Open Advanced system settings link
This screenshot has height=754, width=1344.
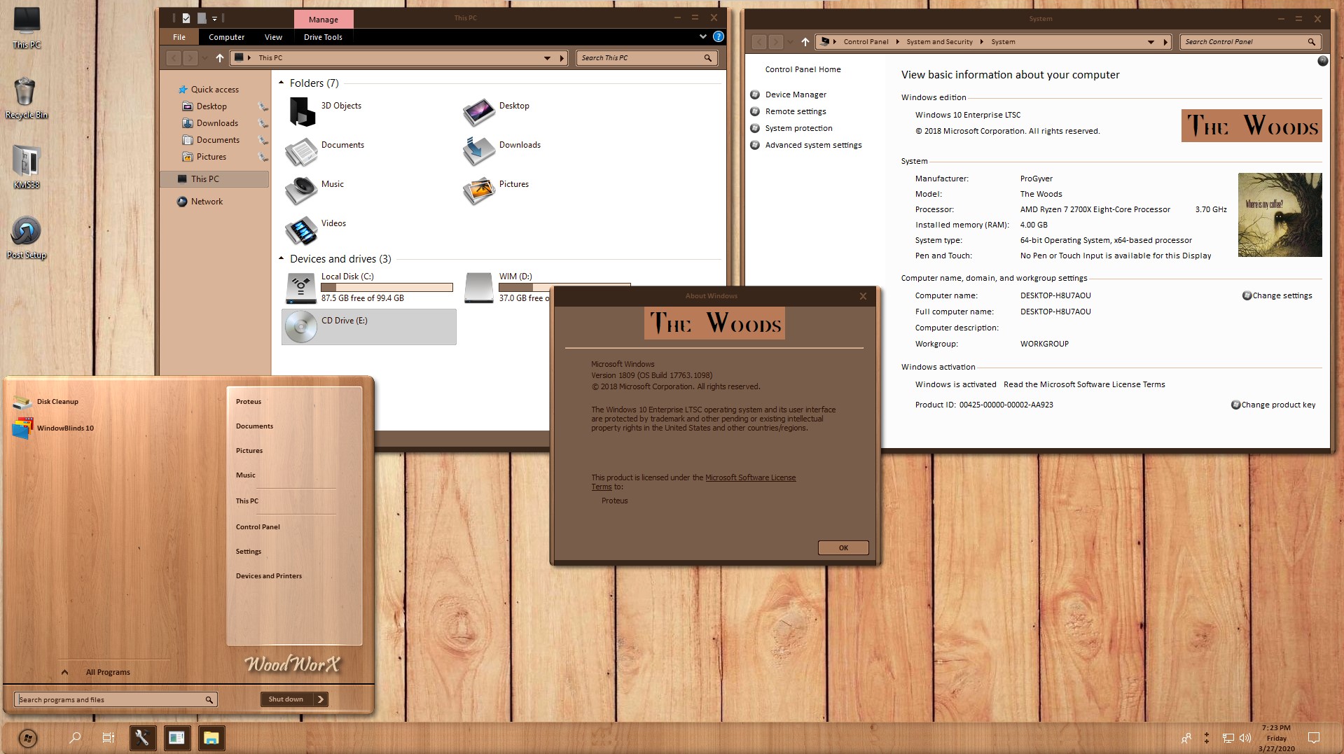pos(813,145)
